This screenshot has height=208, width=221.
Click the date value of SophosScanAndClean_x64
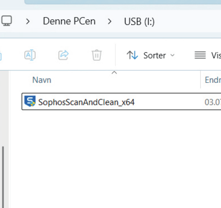[x=213, y=102]
